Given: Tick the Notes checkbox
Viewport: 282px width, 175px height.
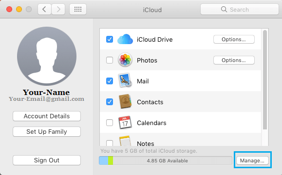Looking at the screenshot, I should point(110,143).
